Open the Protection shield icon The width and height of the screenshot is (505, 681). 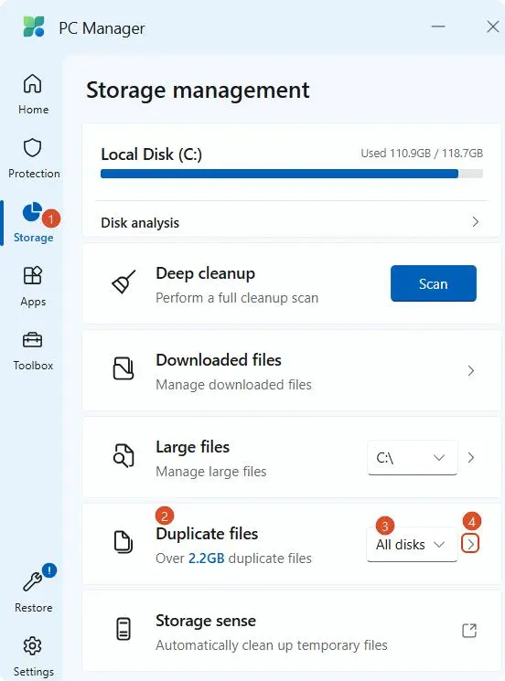[x=33, y=148]
